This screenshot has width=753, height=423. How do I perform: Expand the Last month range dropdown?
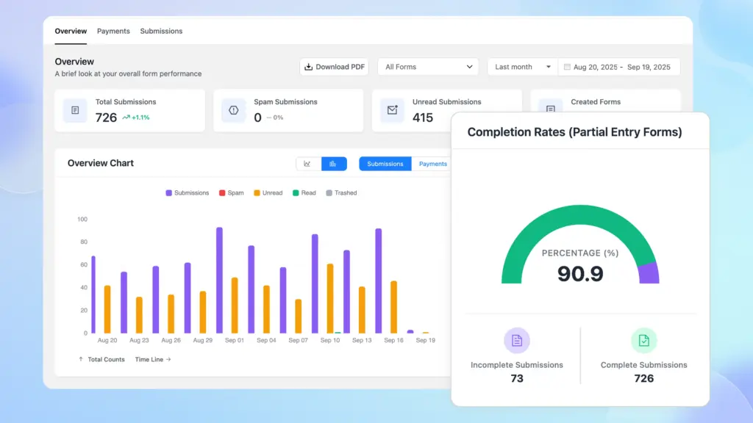523,67
